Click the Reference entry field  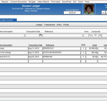point(62,36)
